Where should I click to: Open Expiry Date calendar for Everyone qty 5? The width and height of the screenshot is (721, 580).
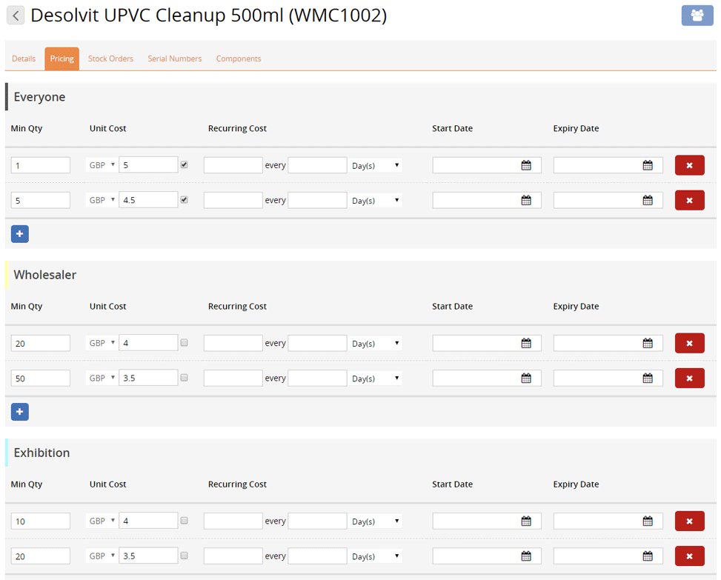point(648,201)
